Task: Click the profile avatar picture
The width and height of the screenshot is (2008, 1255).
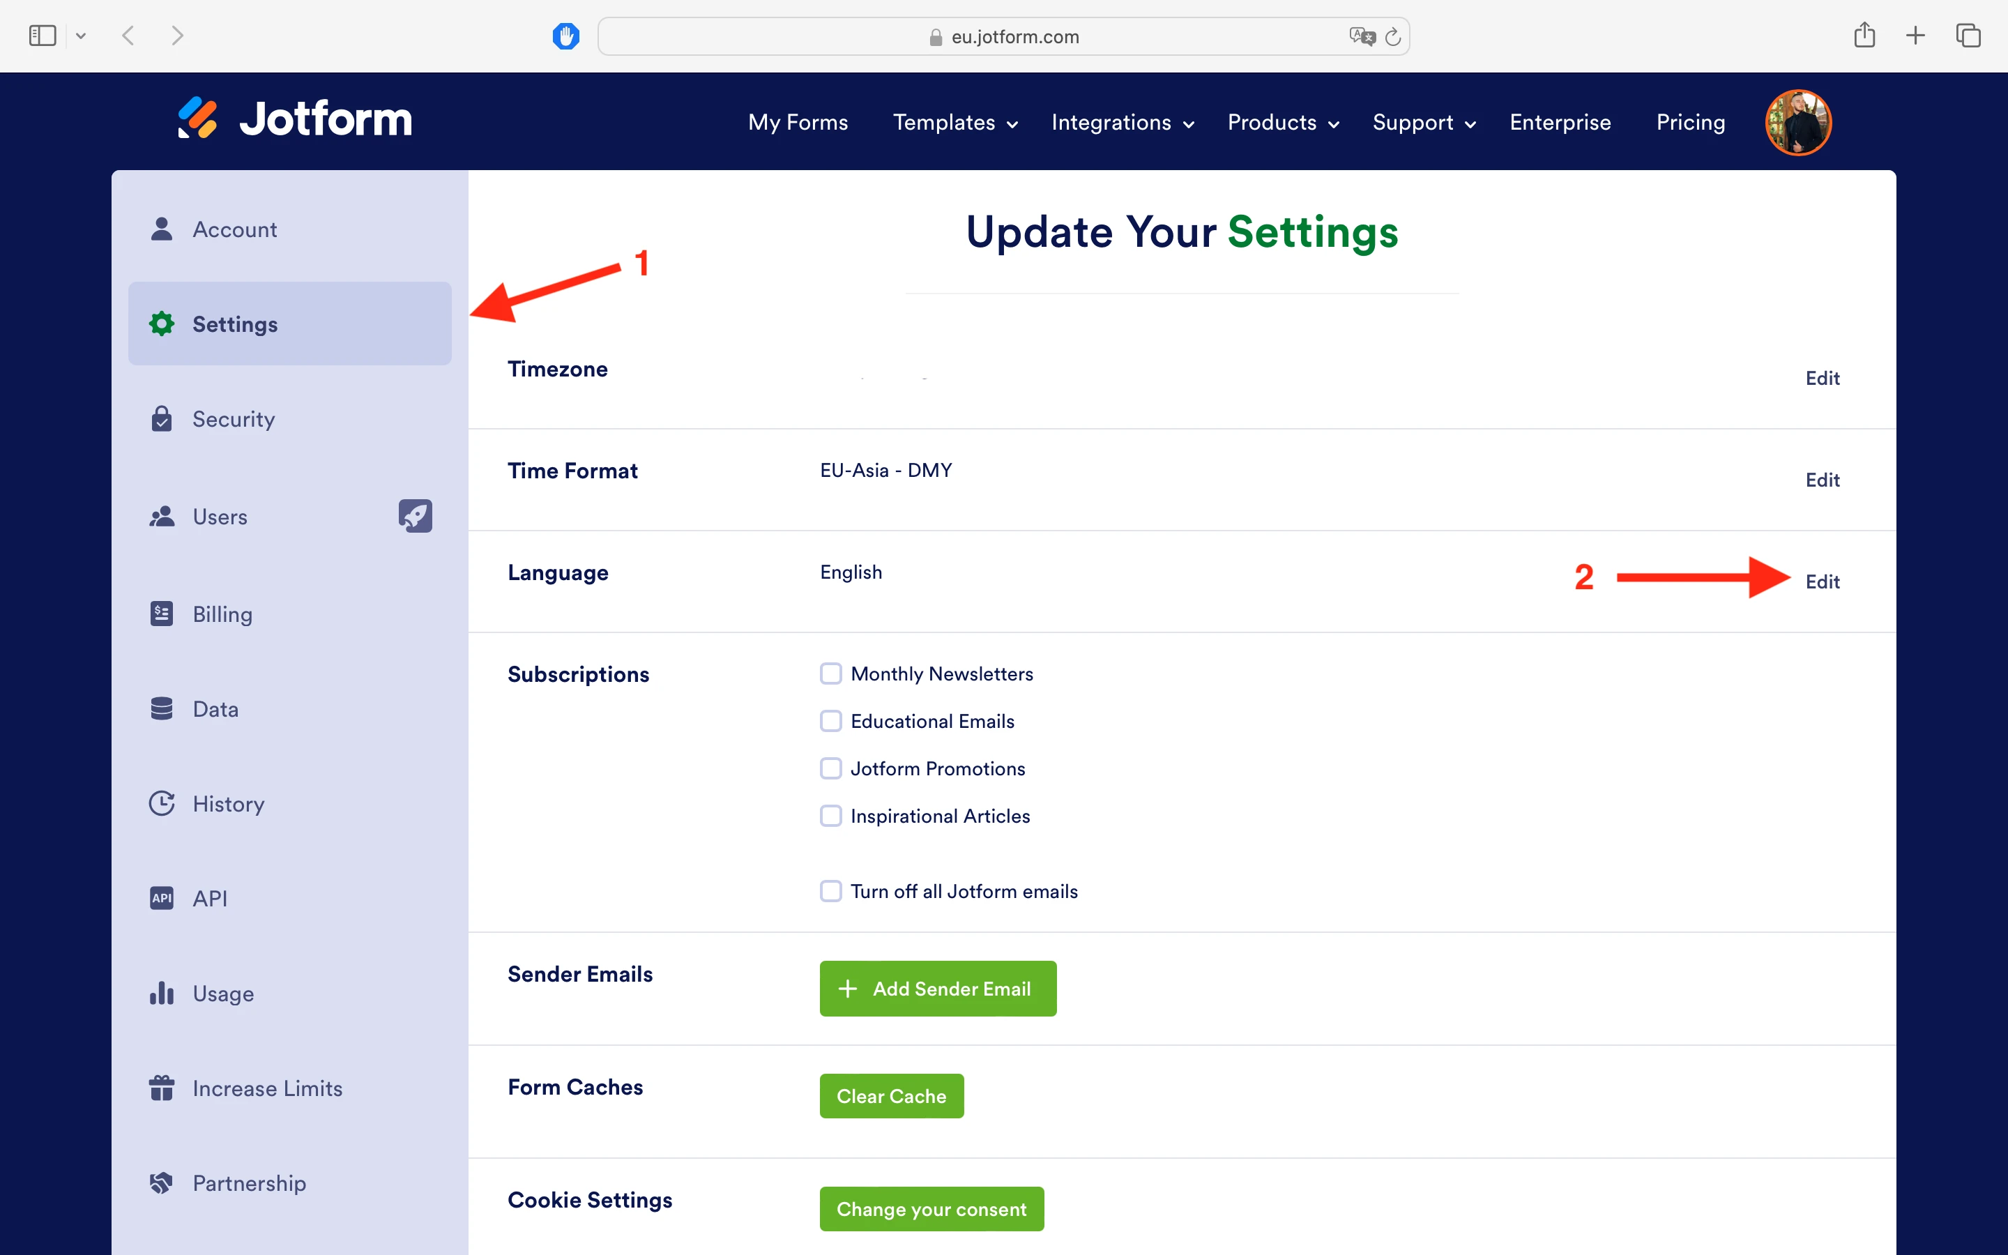Action: coord(1797,122)
